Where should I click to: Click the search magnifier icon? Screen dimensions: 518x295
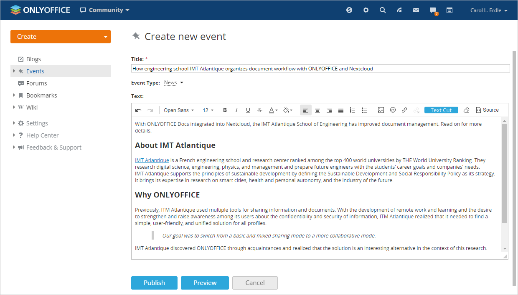coord(383,10)
